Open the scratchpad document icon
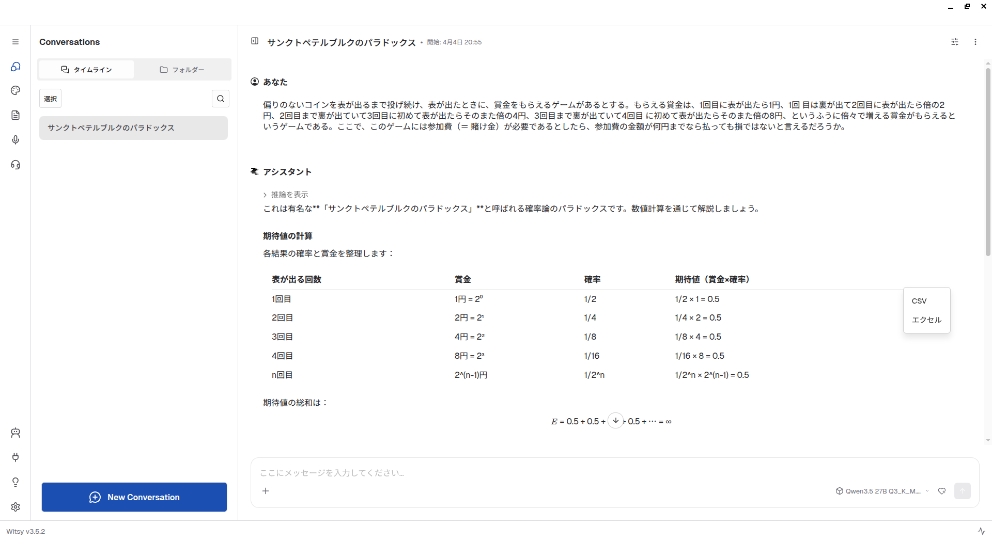The image size is (992, 541). click(x=16, y=115)
